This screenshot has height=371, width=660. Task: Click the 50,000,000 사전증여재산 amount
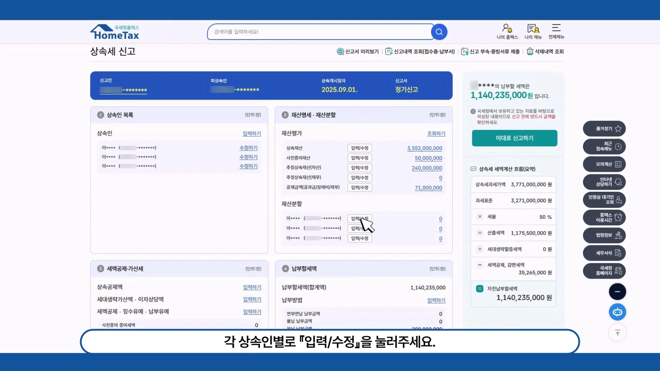(x=429, y=158)
